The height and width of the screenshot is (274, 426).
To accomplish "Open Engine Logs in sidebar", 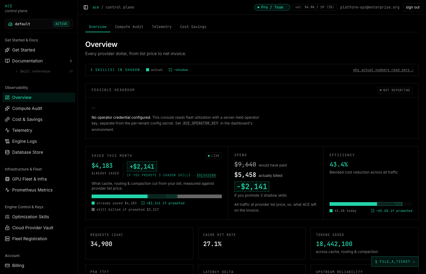I will coord(39,141).
